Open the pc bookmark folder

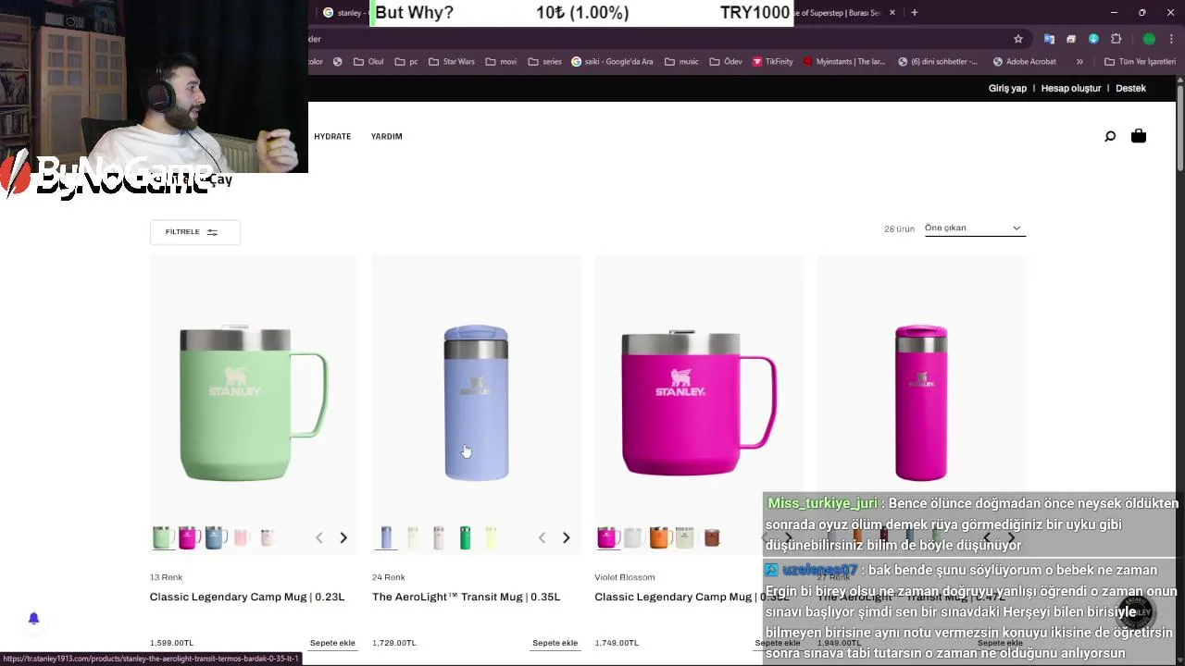405,62
